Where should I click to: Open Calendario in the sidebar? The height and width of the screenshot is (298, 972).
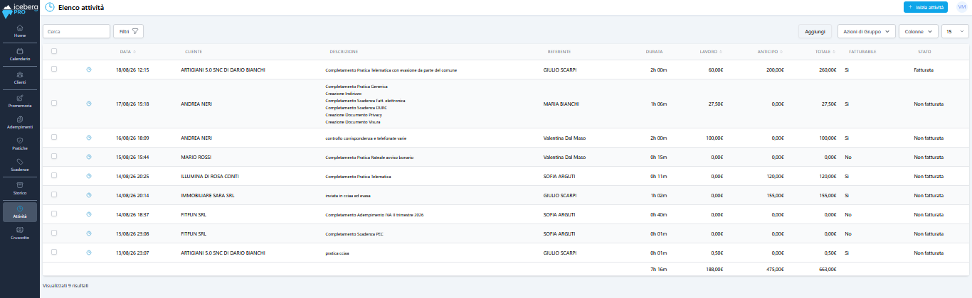(x=19, y=55)
